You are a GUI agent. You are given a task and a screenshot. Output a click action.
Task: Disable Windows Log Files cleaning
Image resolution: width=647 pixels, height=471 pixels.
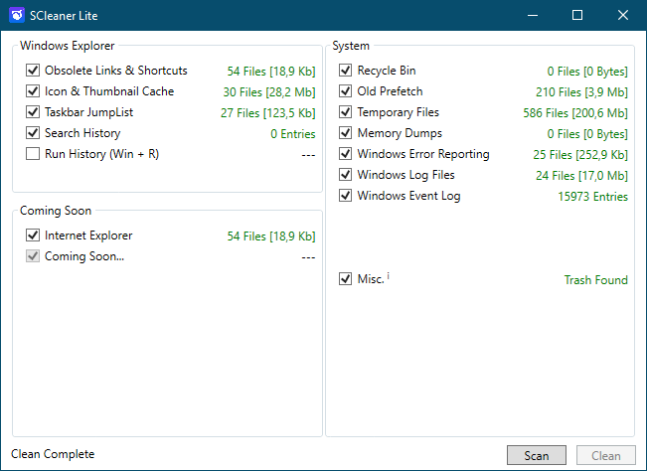(x=345, y=175)
